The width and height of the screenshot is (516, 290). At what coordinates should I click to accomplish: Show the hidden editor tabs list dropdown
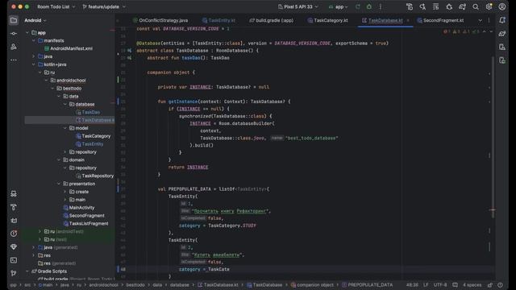pyautogui.click(x=481, y=20)
